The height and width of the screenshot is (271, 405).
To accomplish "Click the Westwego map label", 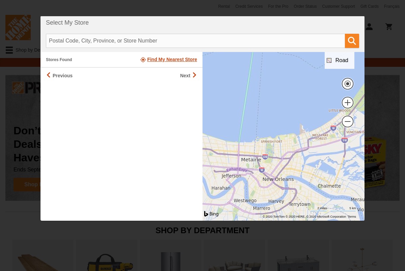I will click(245, 200).
